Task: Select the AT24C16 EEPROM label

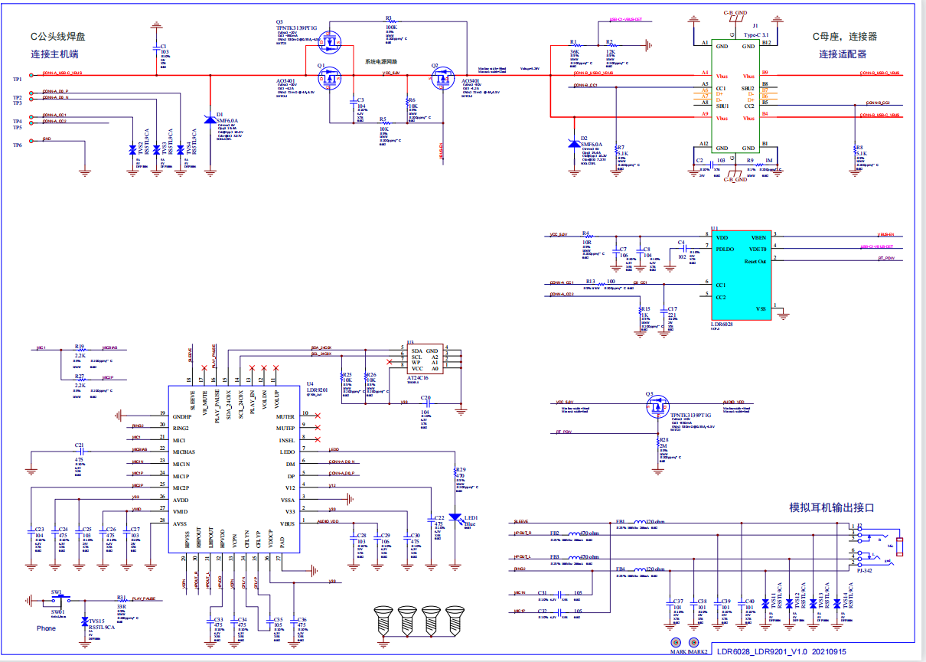Action: pos(418,377)
